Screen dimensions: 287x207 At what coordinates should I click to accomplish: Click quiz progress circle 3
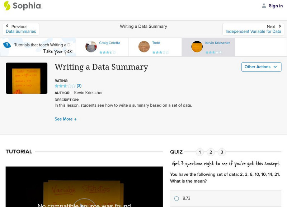tap(221, 152)
